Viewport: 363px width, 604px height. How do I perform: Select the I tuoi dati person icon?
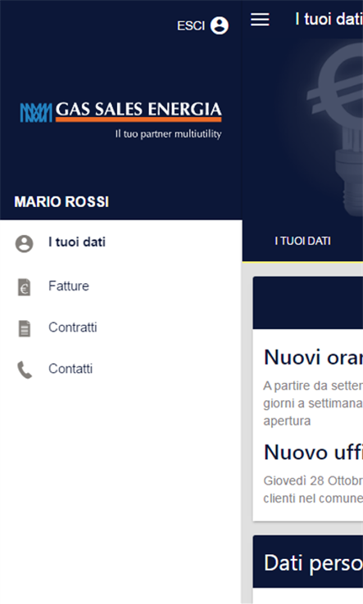click(24, 243)
